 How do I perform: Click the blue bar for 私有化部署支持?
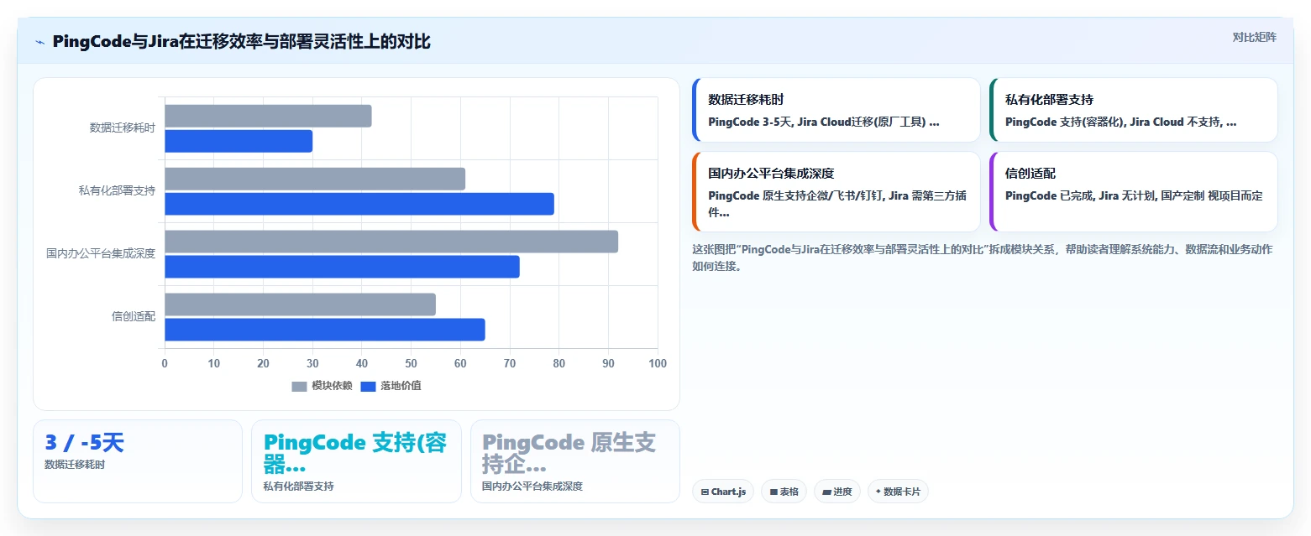(359, 204)
